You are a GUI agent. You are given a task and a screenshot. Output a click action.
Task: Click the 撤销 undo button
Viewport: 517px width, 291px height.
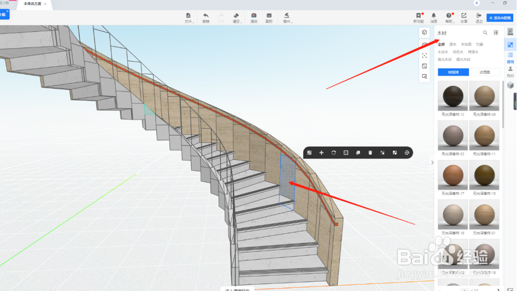click(x=206, y=18)
